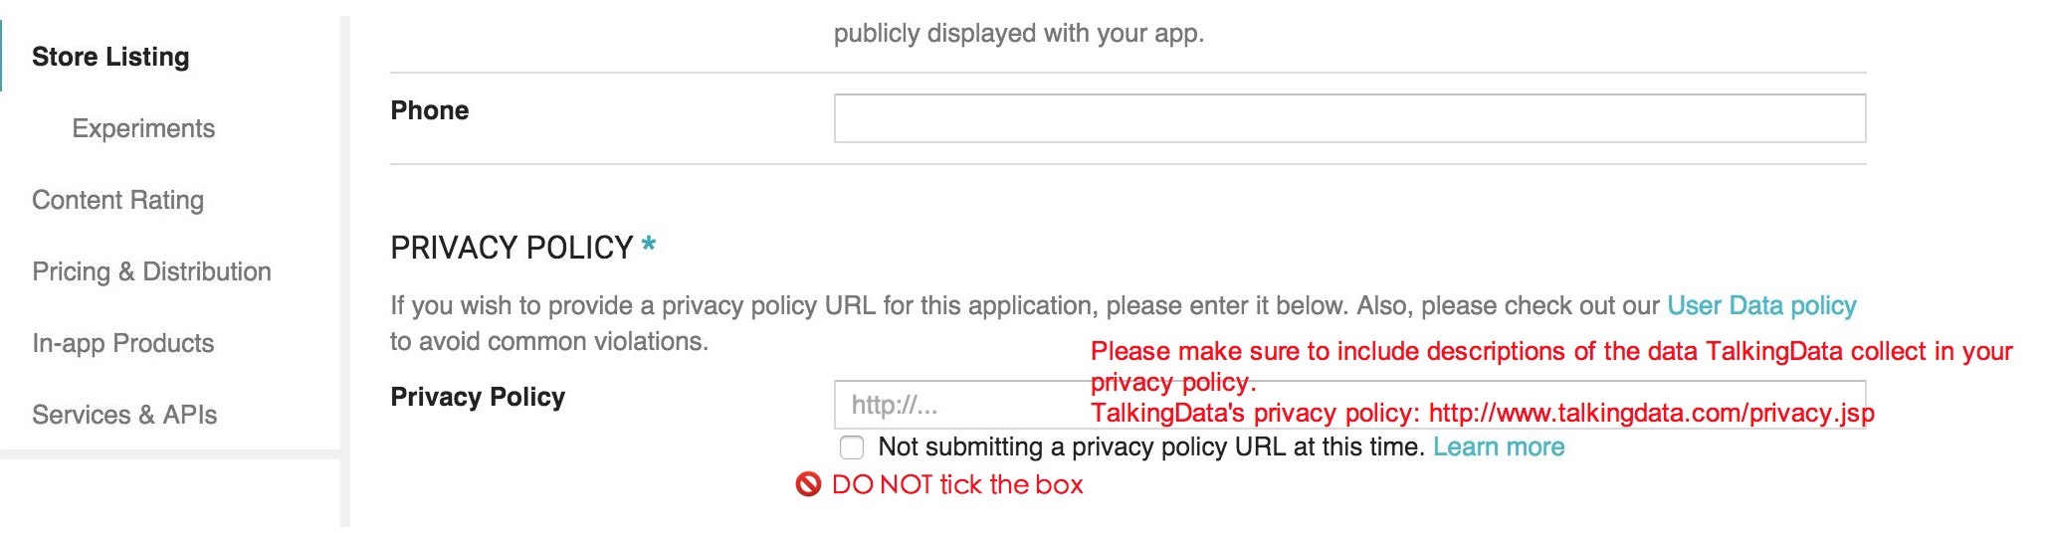Tick the 'Not submitting a privacy policy' checkbox

852,447
